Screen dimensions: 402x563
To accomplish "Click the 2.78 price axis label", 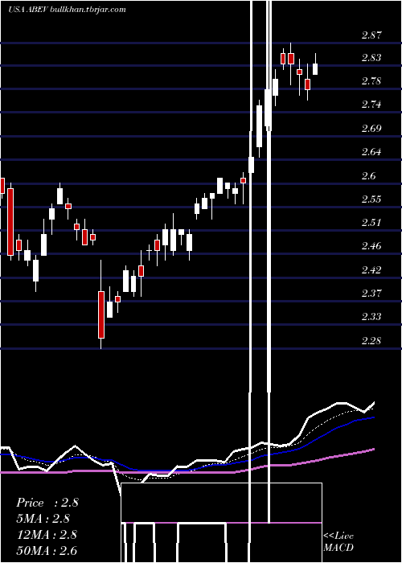I will [x=371, y=80].
